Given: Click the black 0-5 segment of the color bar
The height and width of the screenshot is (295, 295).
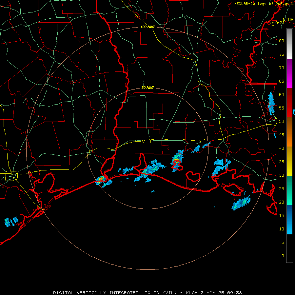Looking at the screenshot, I should click(x=289, y=248).
